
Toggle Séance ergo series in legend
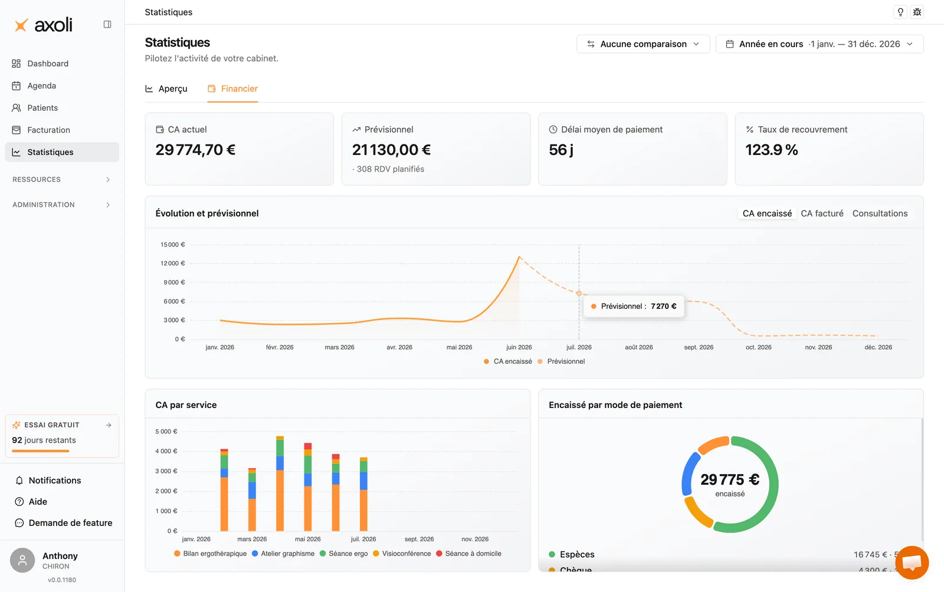tap(343, 554)
